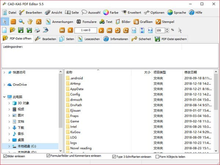Save document with green floppy disk icon
Viewport: 220px width, 165px height.
point(21,30)
